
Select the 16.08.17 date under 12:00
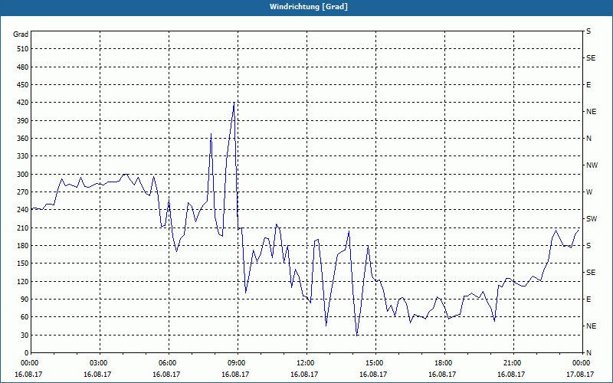pyautogui.click(x=304, y=375)
